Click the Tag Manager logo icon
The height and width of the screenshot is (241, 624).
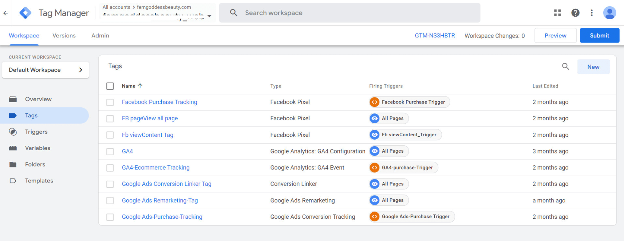click(25, 13)
